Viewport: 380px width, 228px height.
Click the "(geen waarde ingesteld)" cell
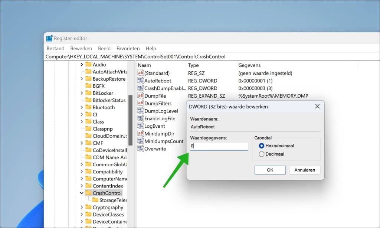[265, 73]
